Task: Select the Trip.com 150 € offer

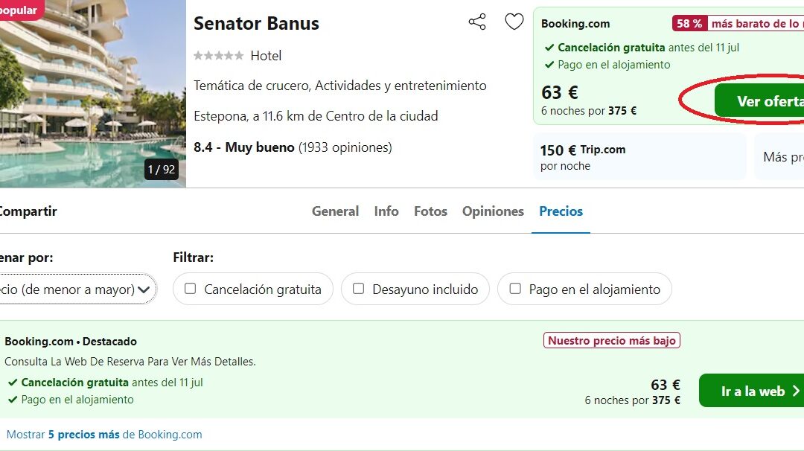Action: (x=639, y=156)
